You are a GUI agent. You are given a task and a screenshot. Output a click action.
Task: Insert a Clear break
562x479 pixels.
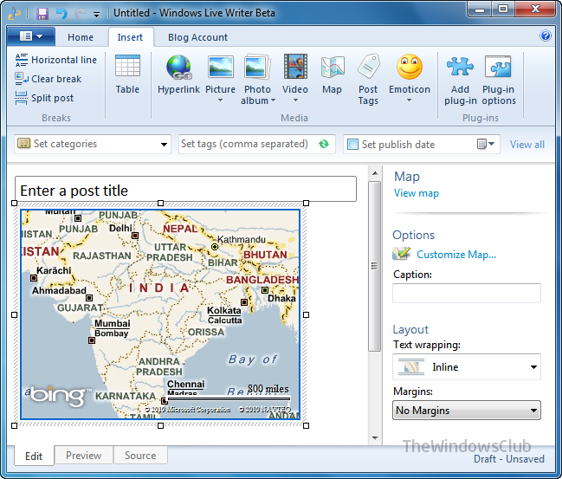click(x=48, y=79)
